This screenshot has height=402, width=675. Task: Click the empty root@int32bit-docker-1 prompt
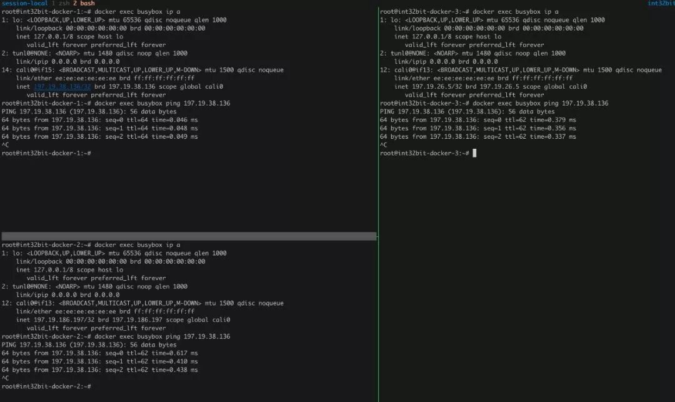click(x=46, y=153)
